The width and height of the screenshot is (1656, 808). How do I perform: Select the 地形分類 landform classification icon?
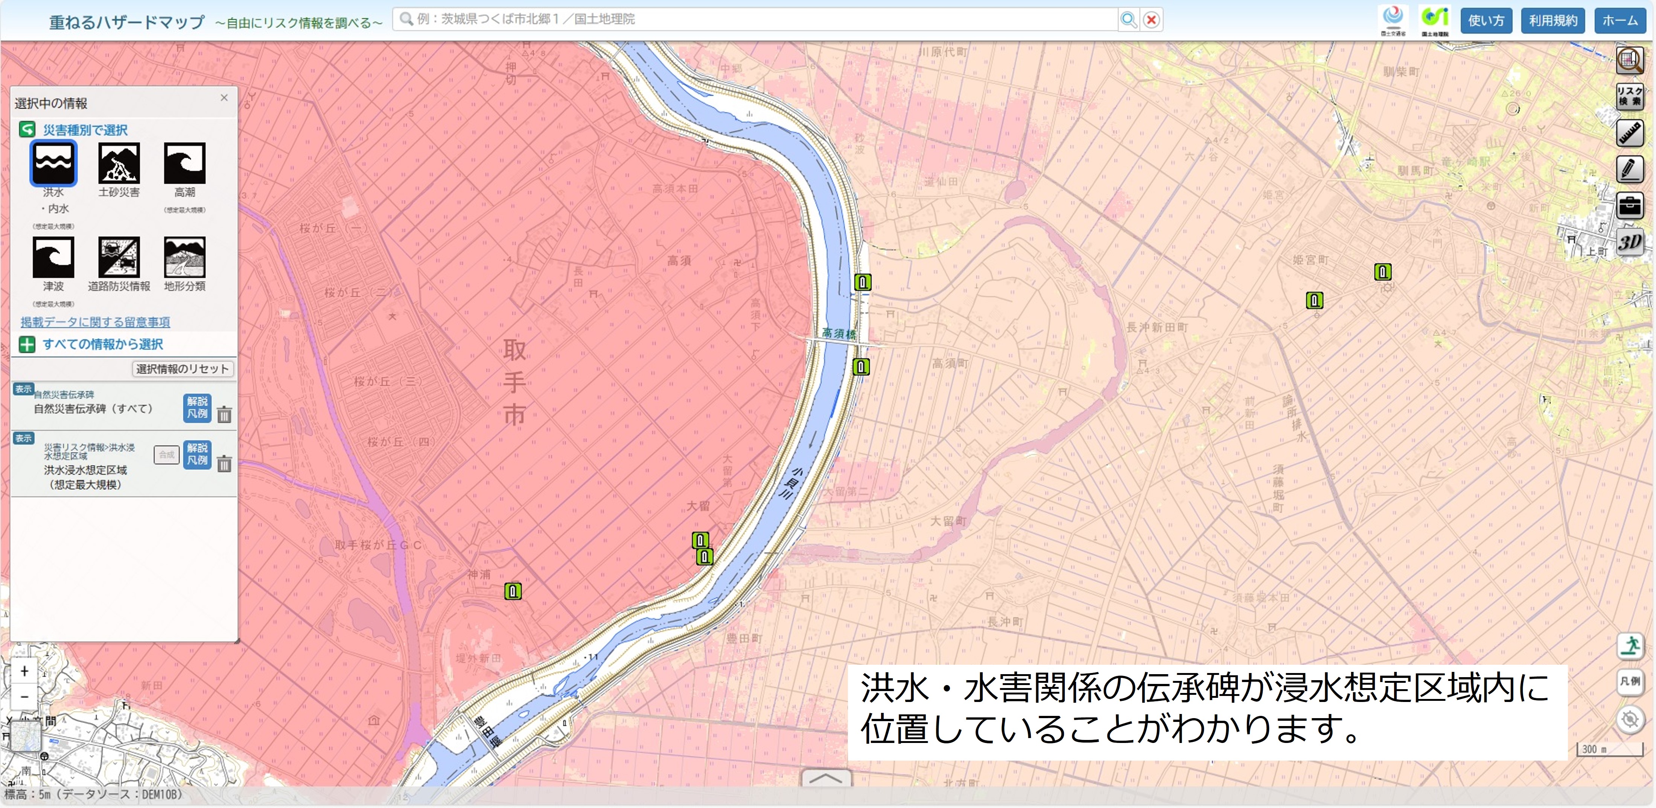click(x=184, y=257)
